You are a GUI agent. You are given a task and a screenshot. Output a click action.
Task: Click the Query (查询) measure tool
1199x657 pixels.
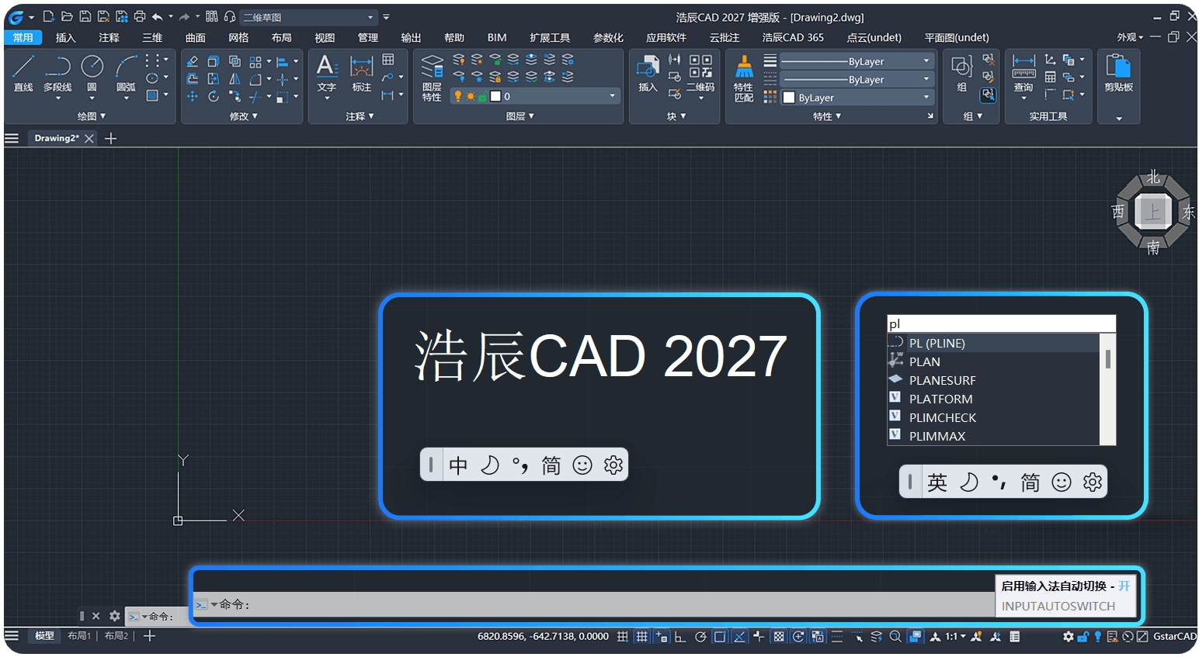[x=1023, y=74]
